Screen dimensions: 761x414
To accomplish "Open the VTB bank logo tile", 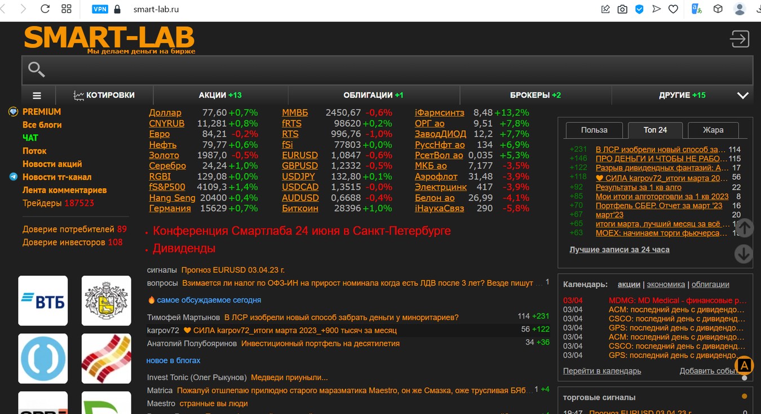I will pos(43,301).
